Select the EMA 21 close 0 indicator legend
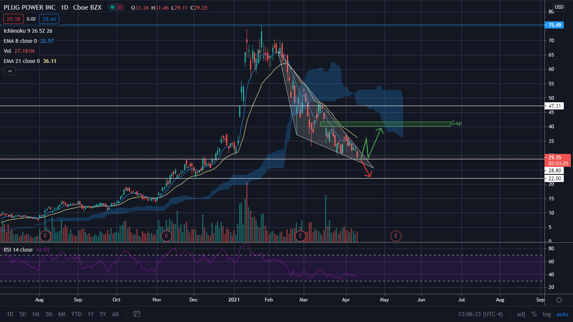This screenshot has width=573, height=322. point(21,61)
